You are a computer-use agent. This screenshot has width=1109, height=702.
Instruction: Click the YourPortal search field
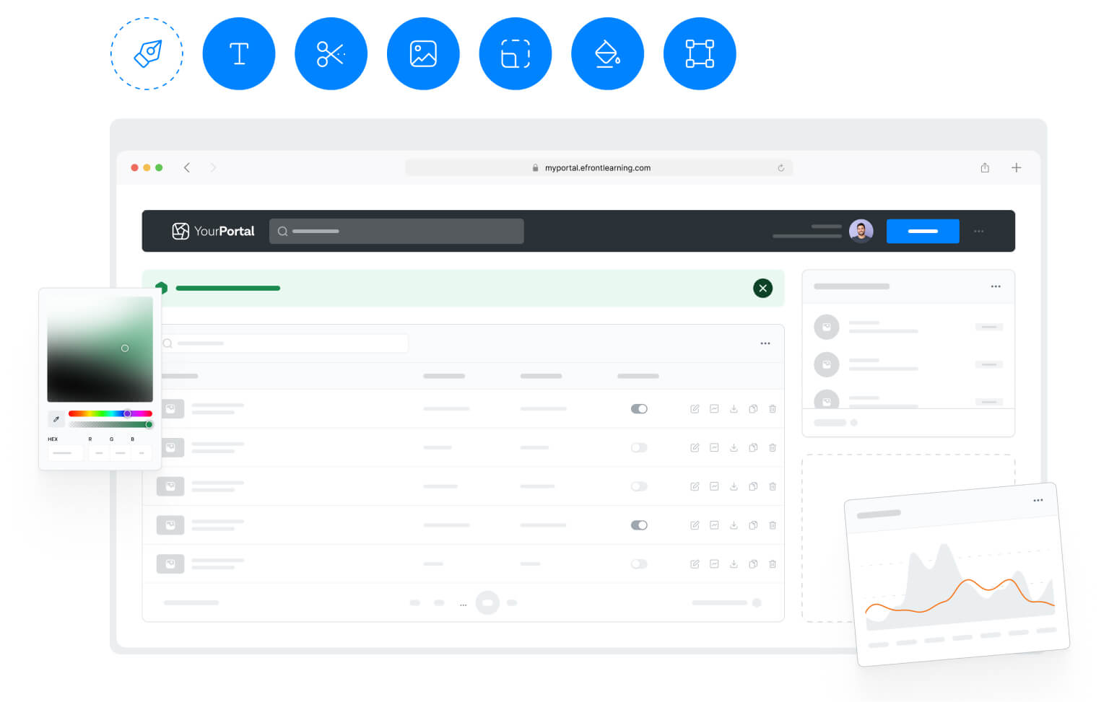click(396, 231)
